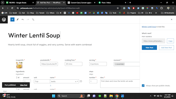Open the Social bookmarks folder
176x99 pixels.
tap(13, 13)
